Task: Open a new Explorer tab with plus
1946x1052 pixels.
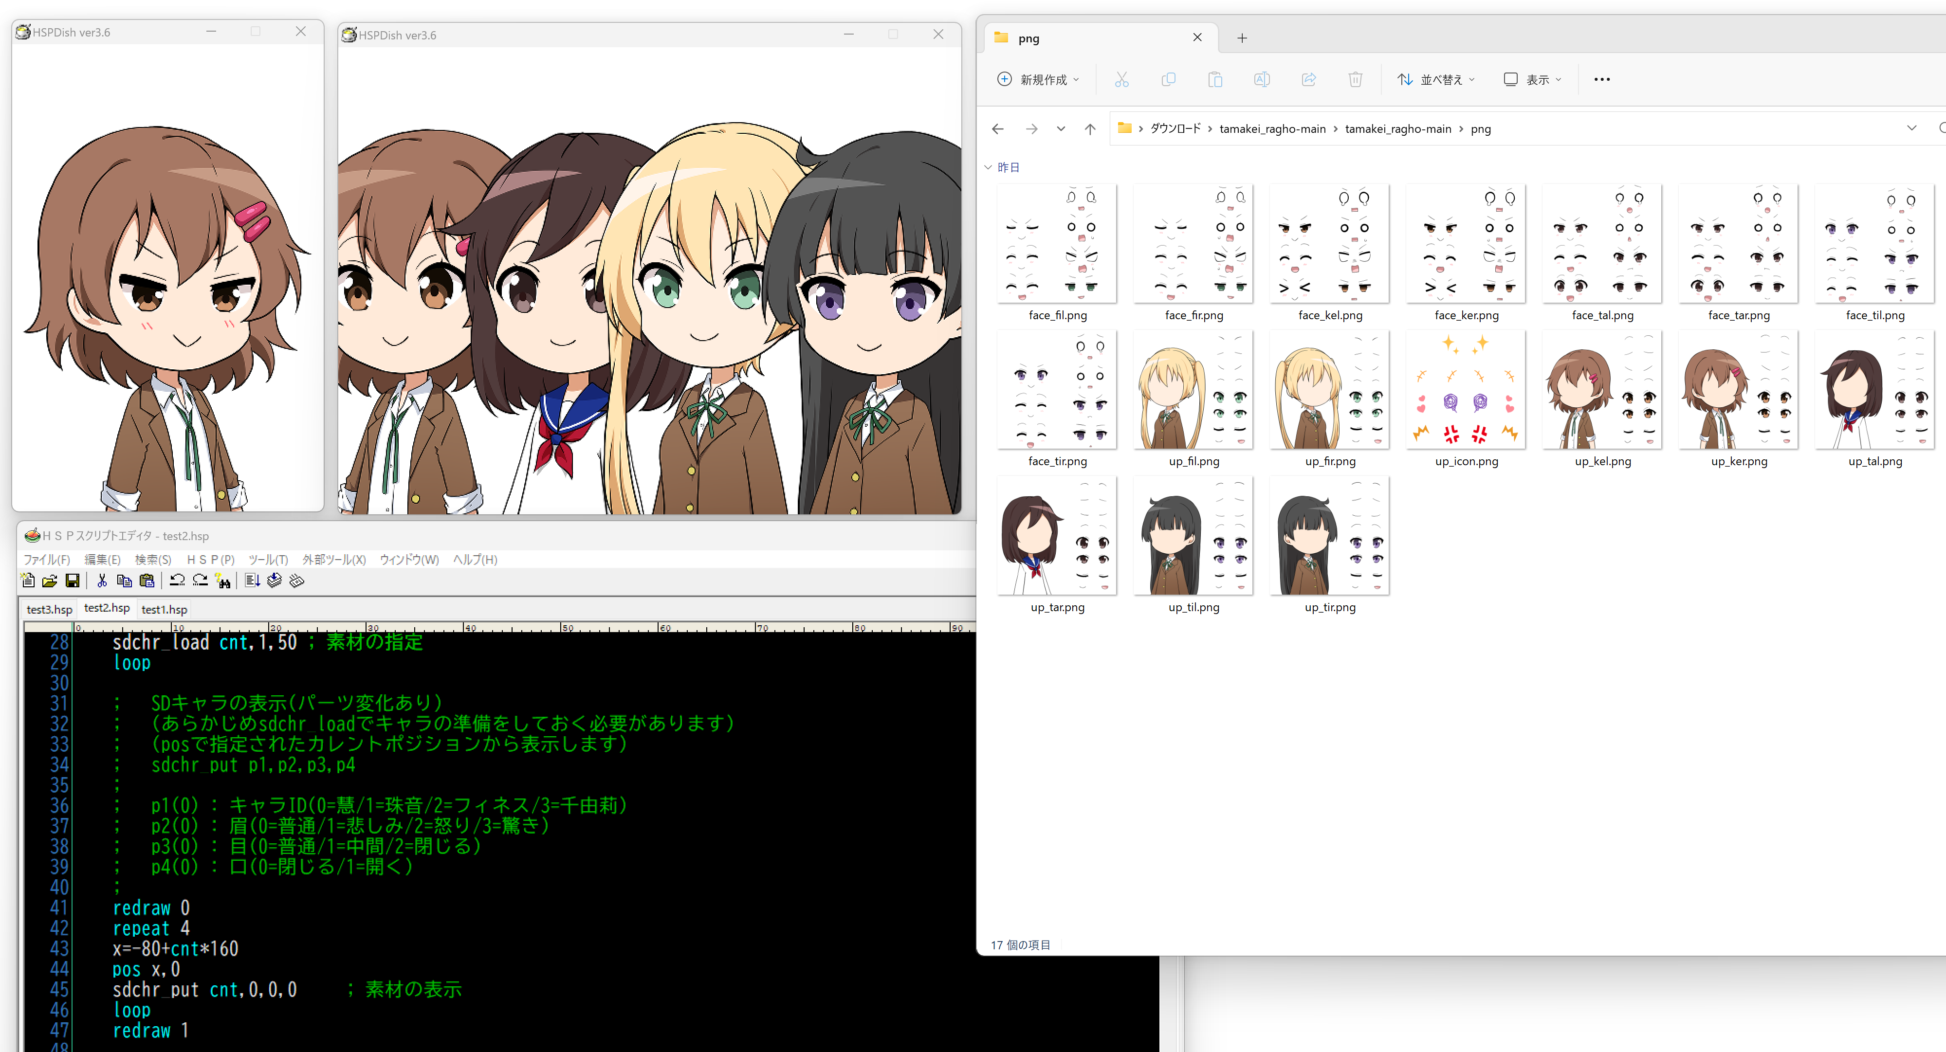Action: [x=1242, y=38]
